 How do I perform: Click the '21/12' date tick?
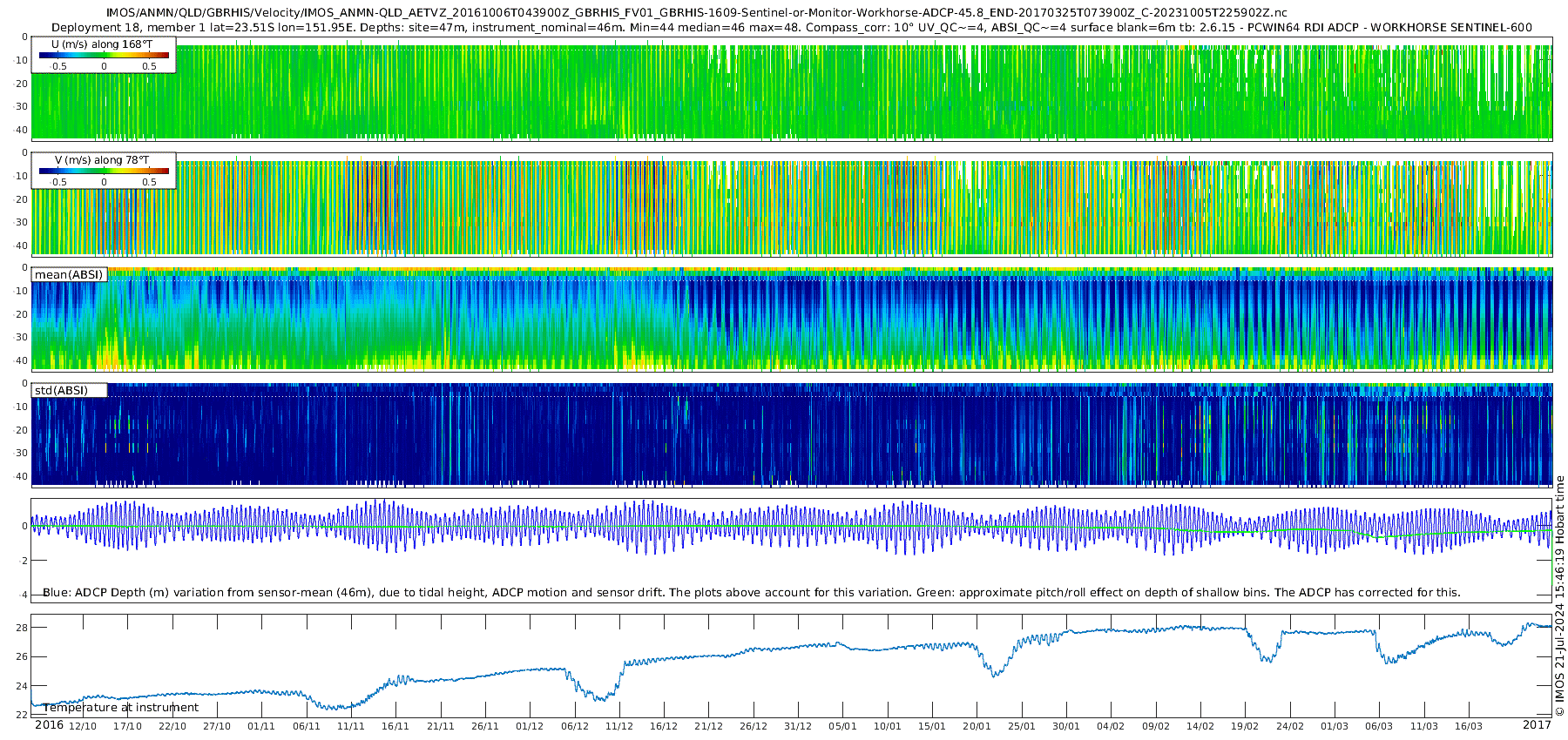[709, 726]
